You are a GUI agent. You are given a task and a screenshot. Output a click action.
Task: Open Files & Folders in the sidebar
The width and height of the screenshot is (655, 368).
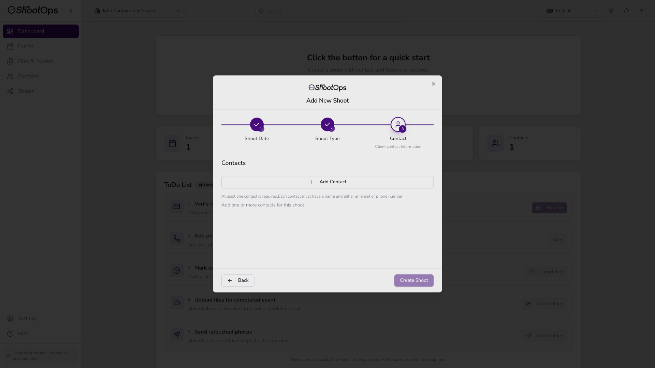[x=35, y=61]
